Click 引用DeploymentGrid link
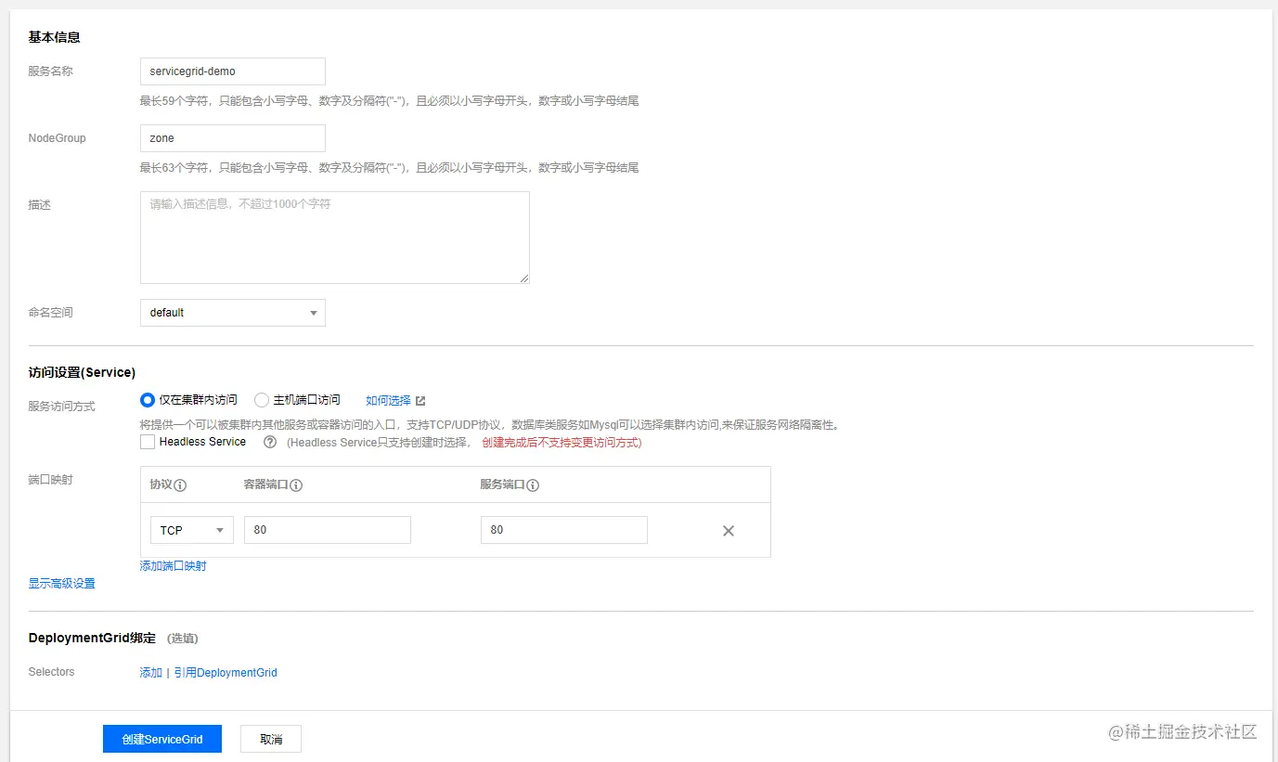 (226, 673)
